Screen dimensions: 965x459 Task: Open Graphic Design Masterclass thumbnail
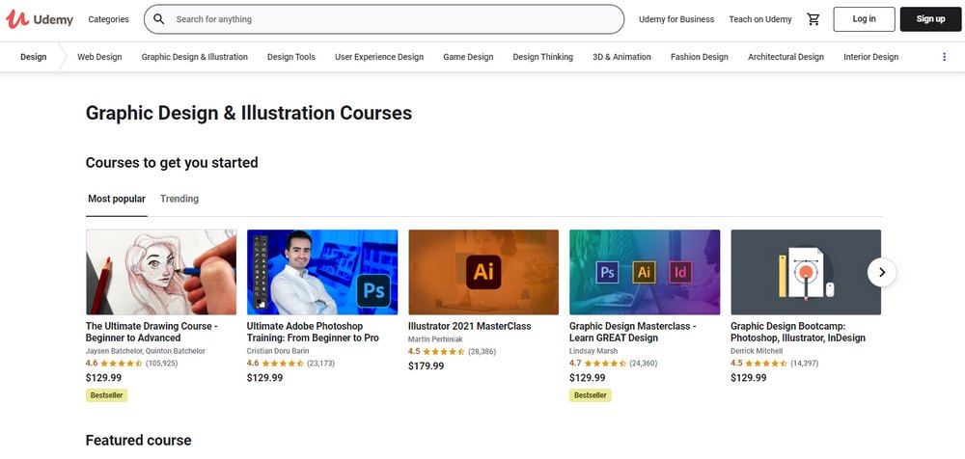(x=645, y=272)
